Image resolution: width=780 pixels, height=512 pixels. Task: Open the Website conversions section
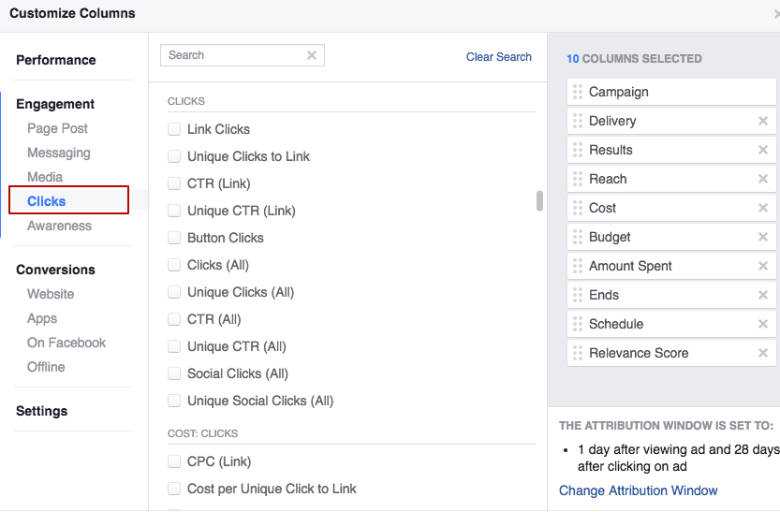[x=51, y=294]
